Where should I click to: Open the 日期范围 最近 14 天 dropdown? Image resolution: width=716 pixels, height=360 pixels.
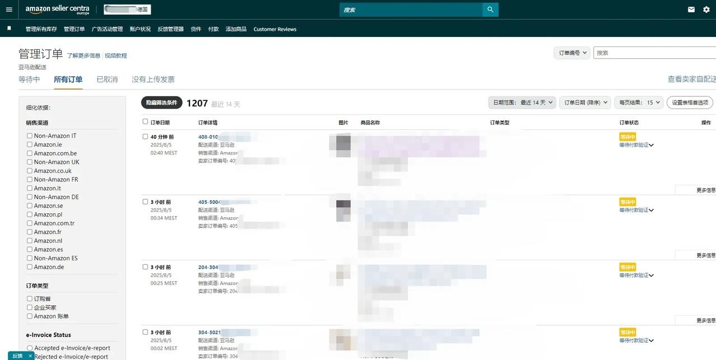pyautogui.click(x=522, y=102)
